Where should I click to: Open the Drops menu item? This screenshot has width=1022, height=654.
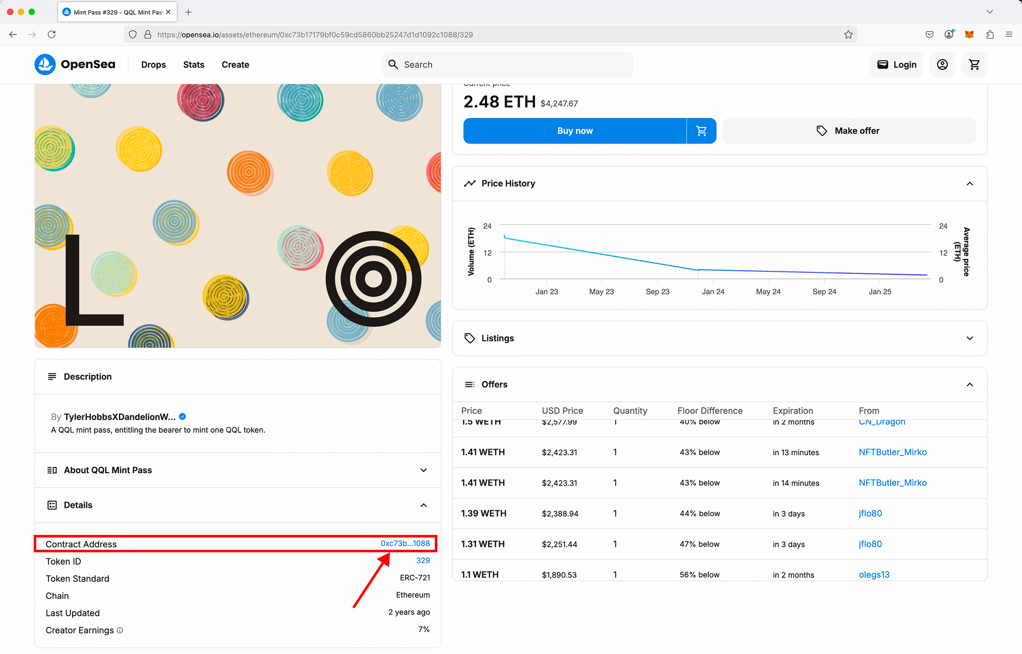153,64
